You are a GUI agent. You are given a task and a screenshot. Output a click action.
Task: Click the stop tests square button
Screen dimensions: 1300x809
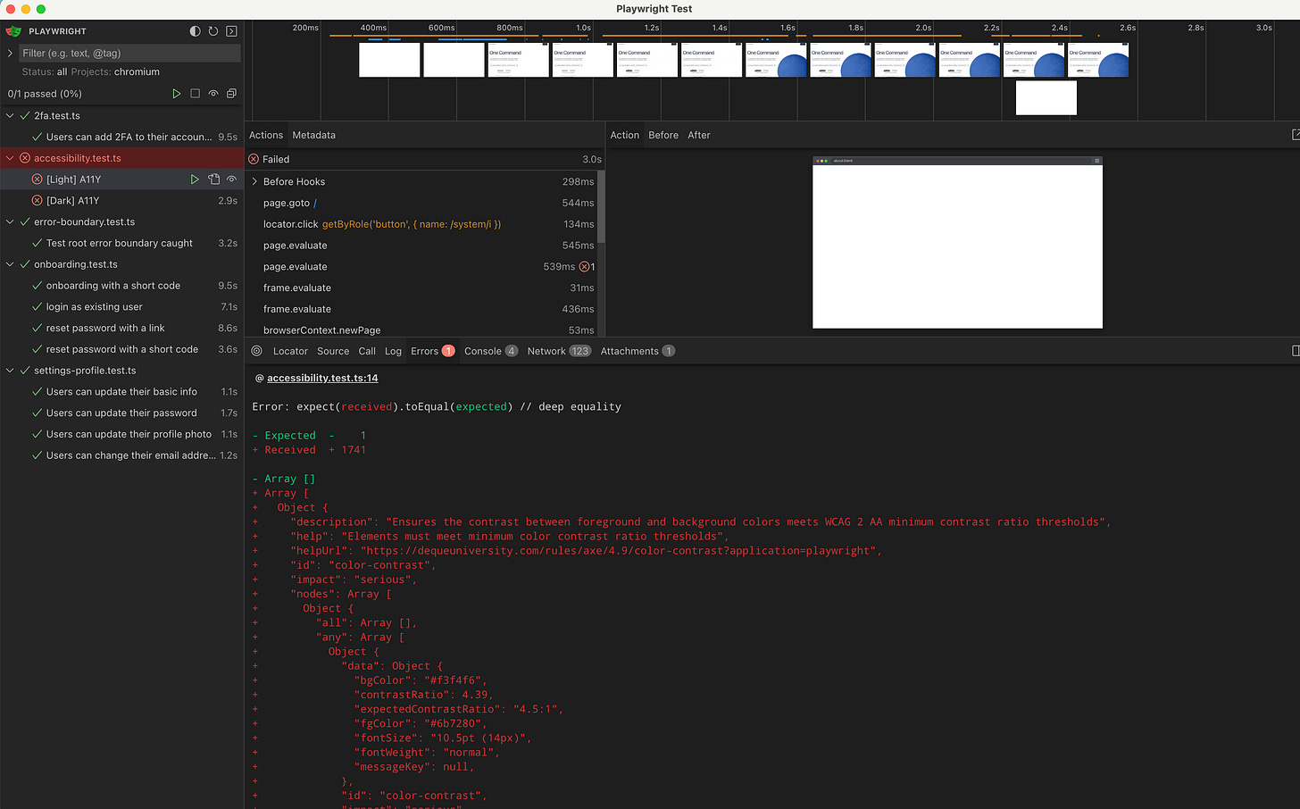coord(195,94)
